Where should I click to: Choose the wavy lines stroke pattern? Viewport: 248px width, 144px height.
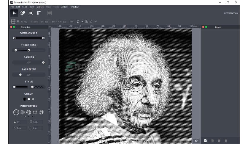(23, 112)
